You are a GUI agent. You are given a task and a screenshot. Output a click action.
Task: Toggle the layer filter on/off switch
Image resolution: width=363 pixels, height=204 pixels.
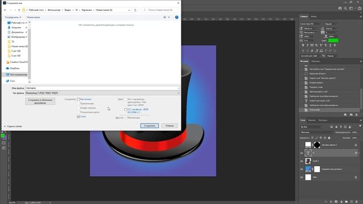(360, 126)
